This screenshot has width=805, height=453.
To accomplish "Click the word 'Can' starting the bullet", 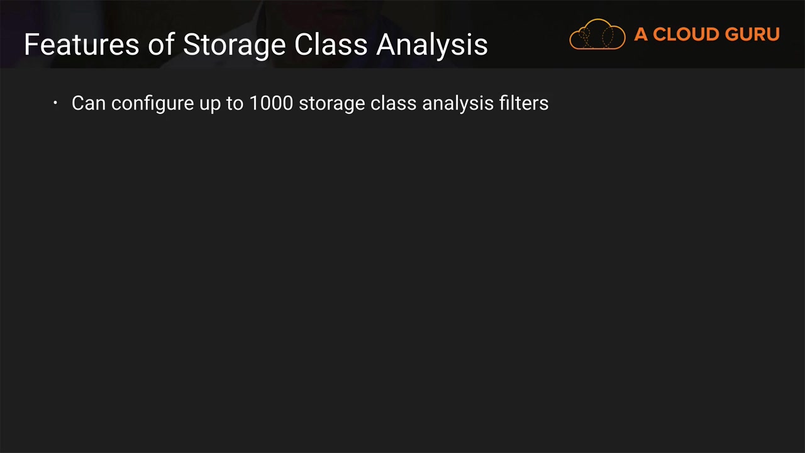I will [x=88, y=103].
